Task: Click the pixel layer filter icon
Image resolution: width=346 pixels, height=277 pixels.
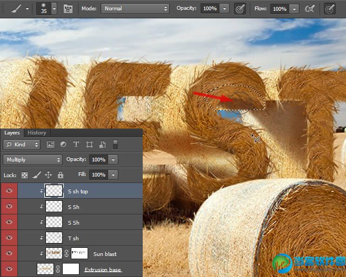Action: click(x=51, y=145)
